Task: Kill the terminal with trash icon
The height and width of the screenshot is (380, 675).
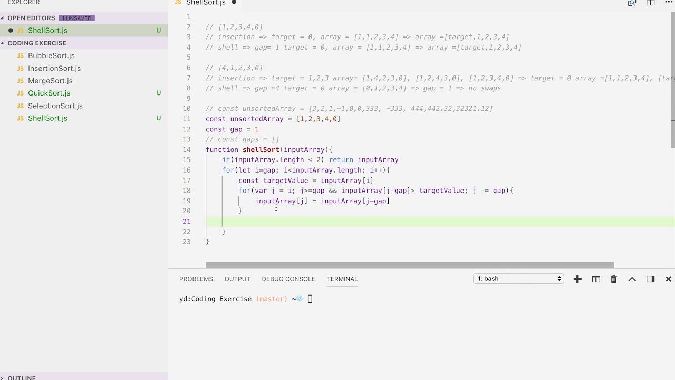Action: click(614, 279)
